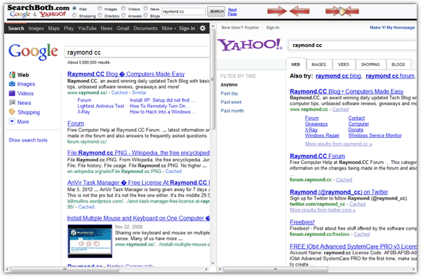Select the Images radio button
This screenshot has height=276, width=421.
tap(100, 8)
